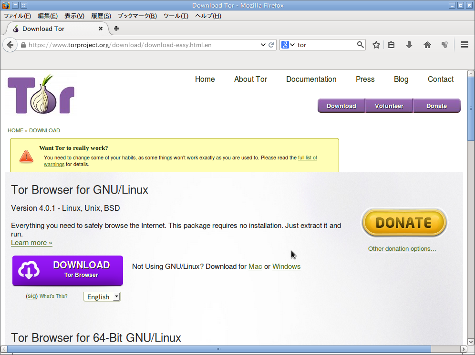Viewport: 475px width, 355px height.
Task: Open Other donation options link
Action: pos(402,248)
